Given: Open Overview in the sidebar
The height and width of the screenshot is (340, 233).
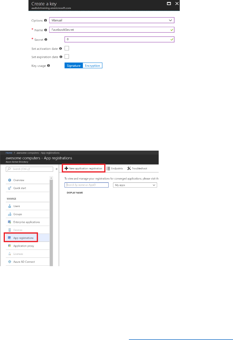Looking at the screenshot, I should [x=27, y=180].
